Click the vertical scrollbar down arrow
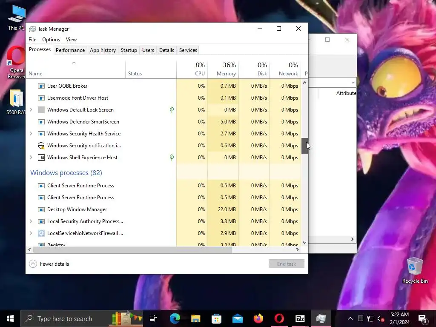This screenshot has width=436, height=327. (305, 242)
